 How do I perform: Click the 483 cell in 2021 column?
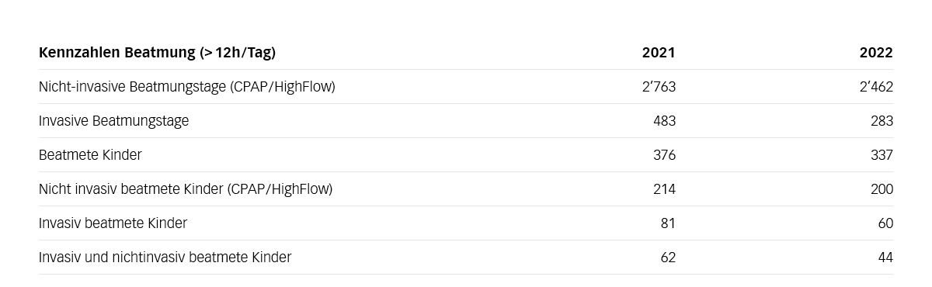664,121
